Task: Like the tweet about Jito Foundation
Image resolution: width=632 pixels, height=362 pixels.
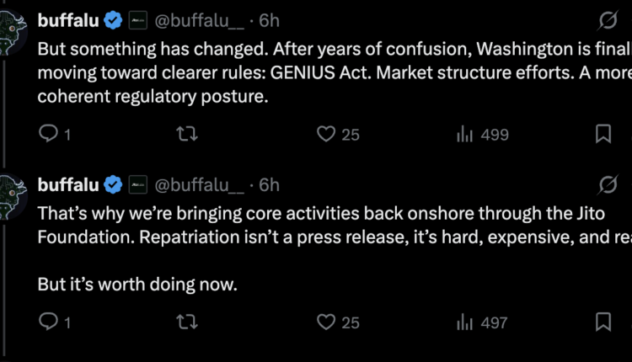Action: 325,322
